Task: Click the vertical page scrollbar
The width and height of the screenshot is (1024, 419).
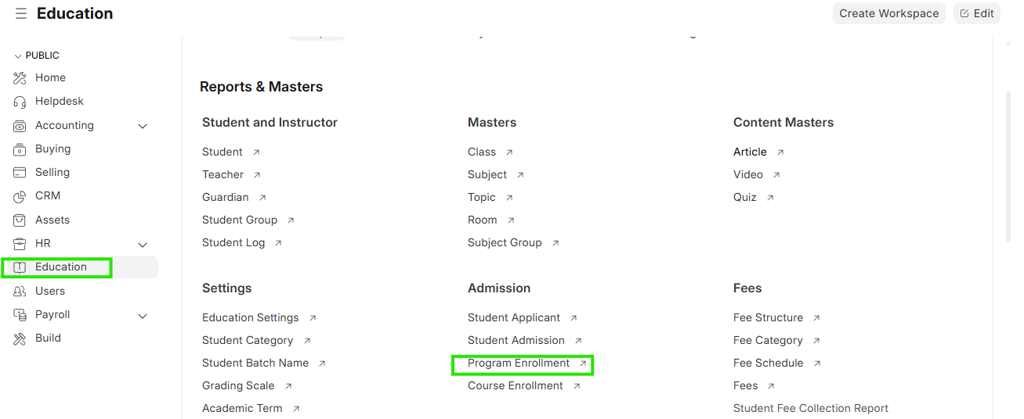Action: point(1008,164)
